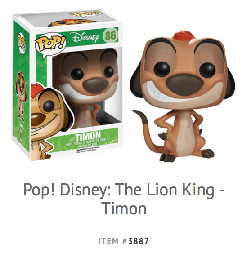Click the POP! logo on box top flap

pos(85,14)
